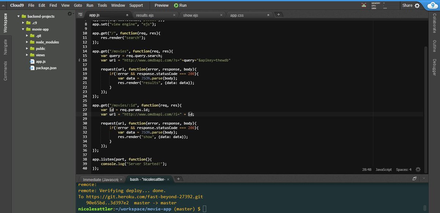Click the editor vertical scrollbar

[425, 110]
